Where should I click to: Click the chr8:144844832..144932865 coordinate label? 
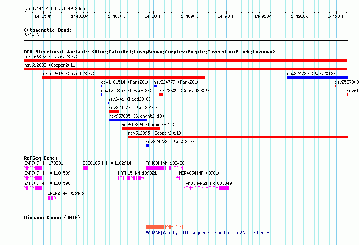(54, 8)
